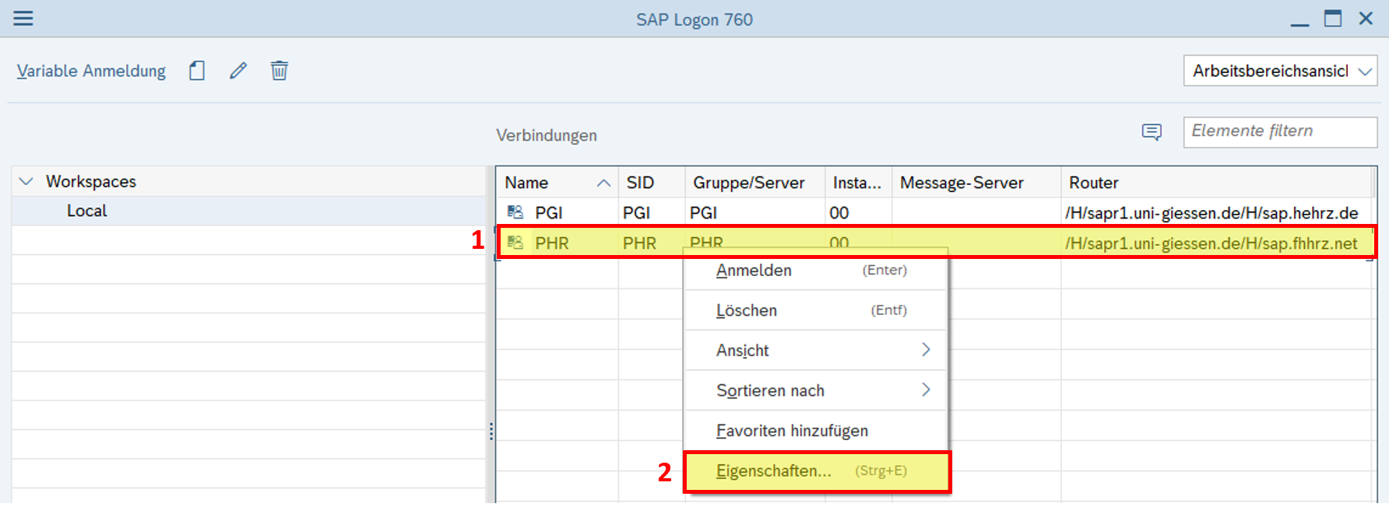Click the pencil edit connection icon
Image resolution: width=1389 pixels, height=507 pixels.
[x=238, y=71]
